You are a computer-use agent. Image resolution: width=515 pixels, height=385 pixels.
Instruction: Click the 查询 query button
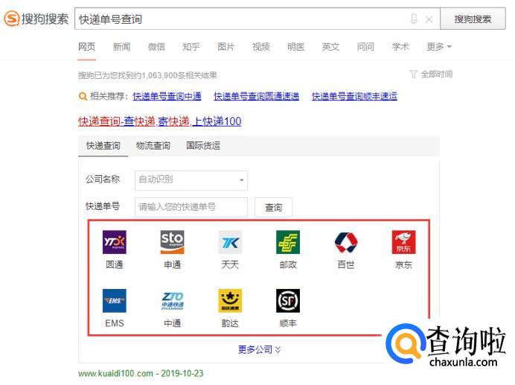(273, 207)
